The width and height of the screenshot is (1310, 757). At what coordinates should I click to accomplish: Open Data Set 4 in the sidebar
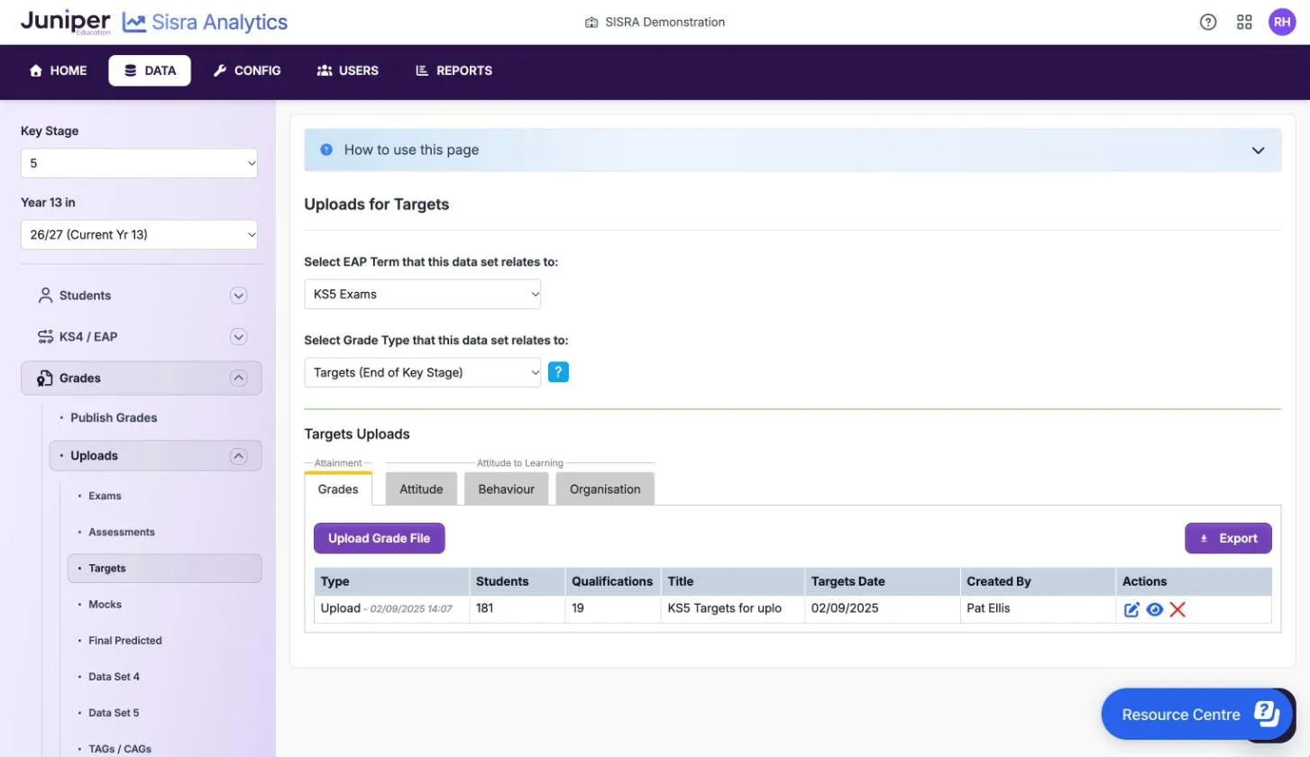114,677
